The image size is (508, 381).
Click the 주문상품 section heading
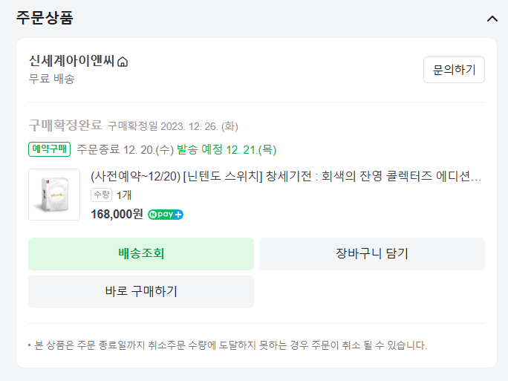coord(45,18)
